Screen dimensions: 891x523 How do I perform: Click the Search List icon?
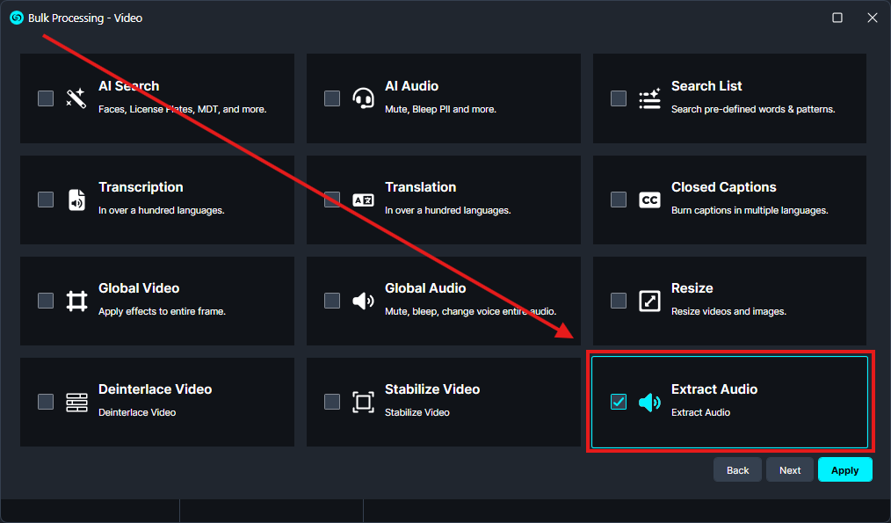[x=649, y=98]
